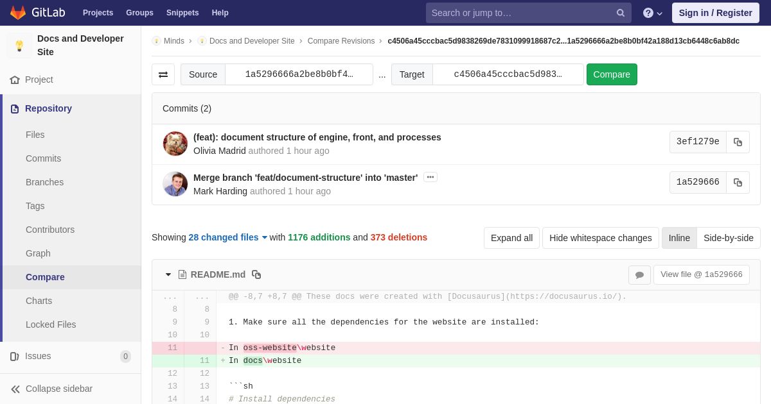Expand merge commit description ellipsis

(430, 177)
